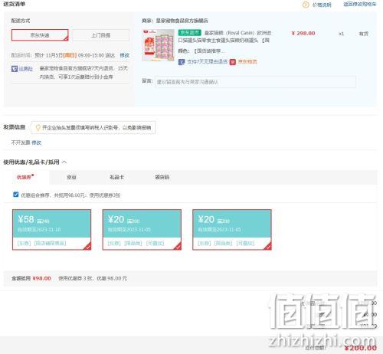Image resolution: width=383 pixels, height=354 pixels.
Task: Click the red 京东物流 logistics icon
Action: pos(232,62)
